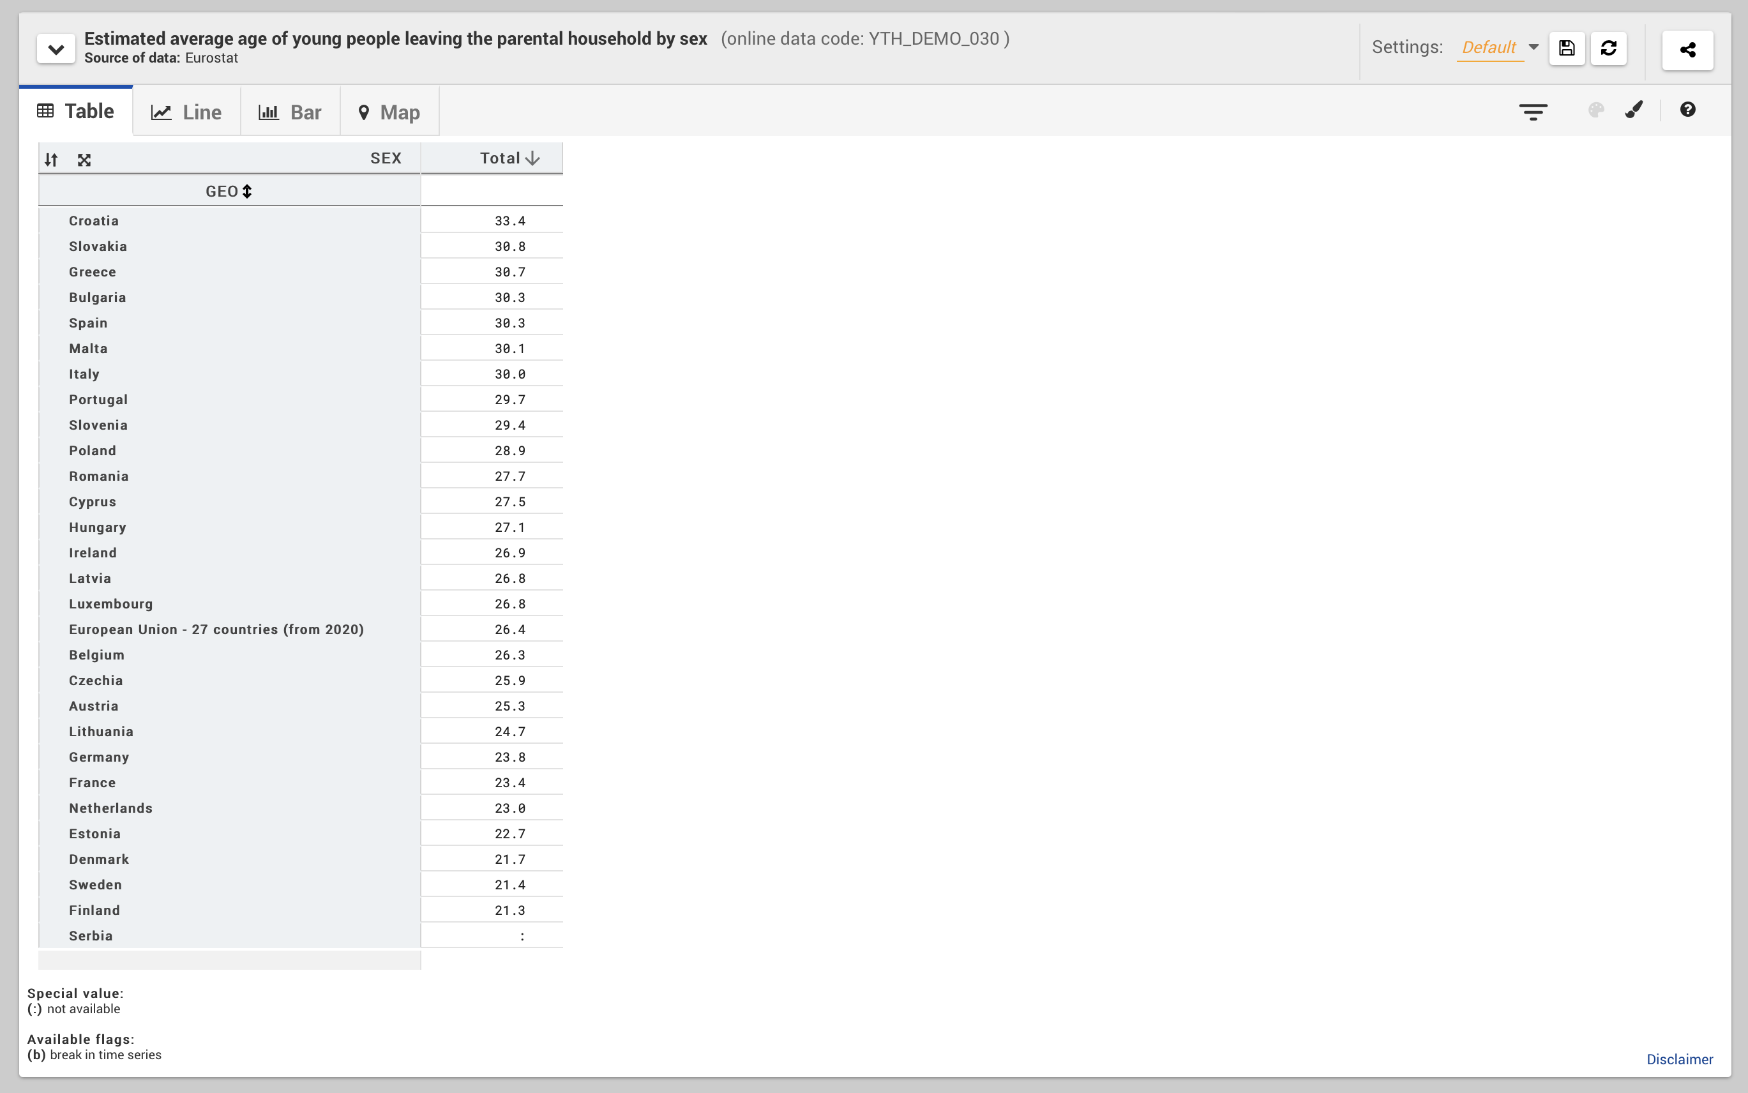Image resolution: width=1748 pixels, height=1093 pixels.
Task: Click the descending arrow beside Total
Action: click(533, 158)
